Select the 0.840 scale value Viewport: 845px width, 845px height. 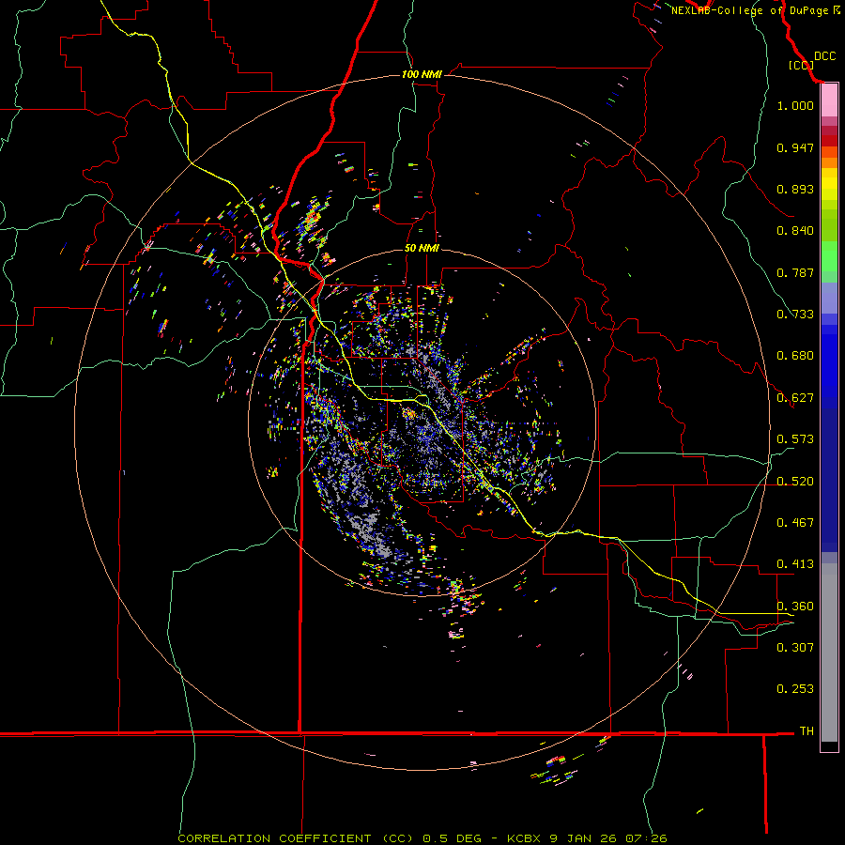click(795, 231)
